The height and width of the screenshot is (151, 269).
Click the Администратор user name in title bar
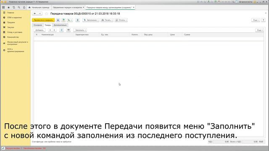[x=245, y=2]
